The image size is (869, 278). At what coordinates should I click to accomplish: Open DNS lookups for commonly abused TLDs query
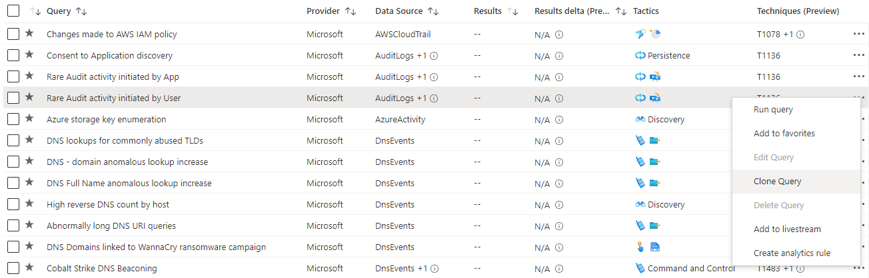point(125,140)
